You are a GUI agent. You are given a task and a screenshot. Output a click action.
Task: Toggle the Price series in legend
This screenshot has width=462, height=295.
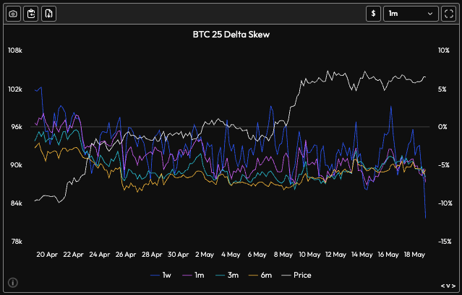coord(296,276)
